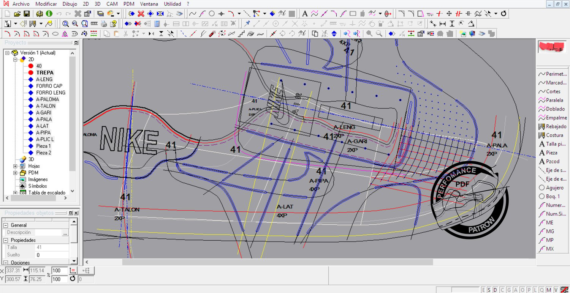570x293 pixels.
Task: Open the Utilidad menu
Action: click(173, 4)
